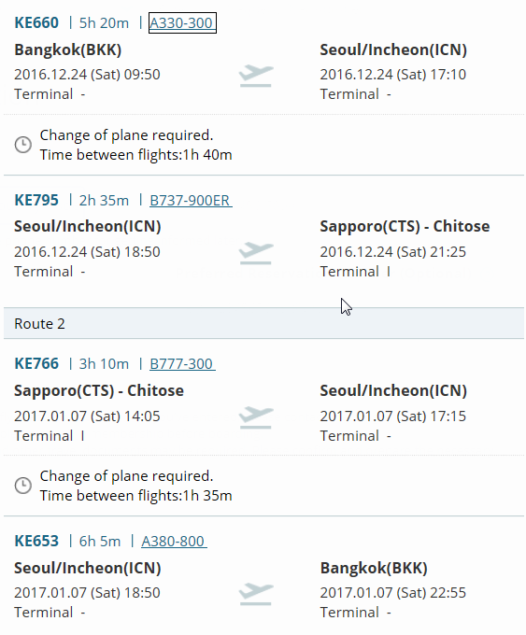Viewport: 526px width, 635px height.
Task: Click the Bangkok(BKK) departure heading
Action: 68,49
